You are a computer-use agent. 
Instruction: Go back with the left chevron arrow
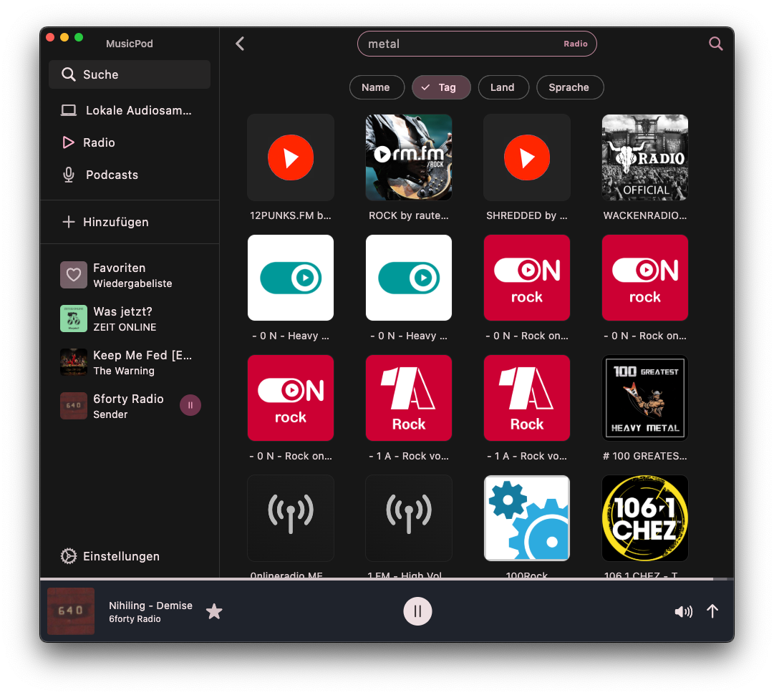click(240, 44)
